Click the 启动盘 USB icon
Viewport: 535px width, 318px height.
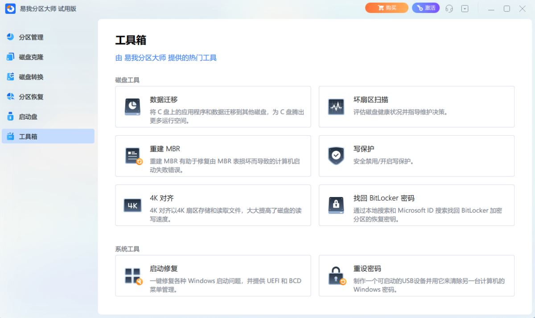[x=10, y=117]
